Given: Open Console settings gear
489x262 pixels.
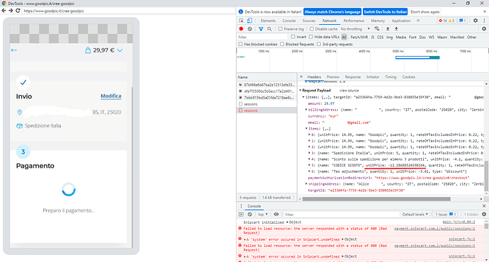Looking at the screenshot, I should point(484,215).
